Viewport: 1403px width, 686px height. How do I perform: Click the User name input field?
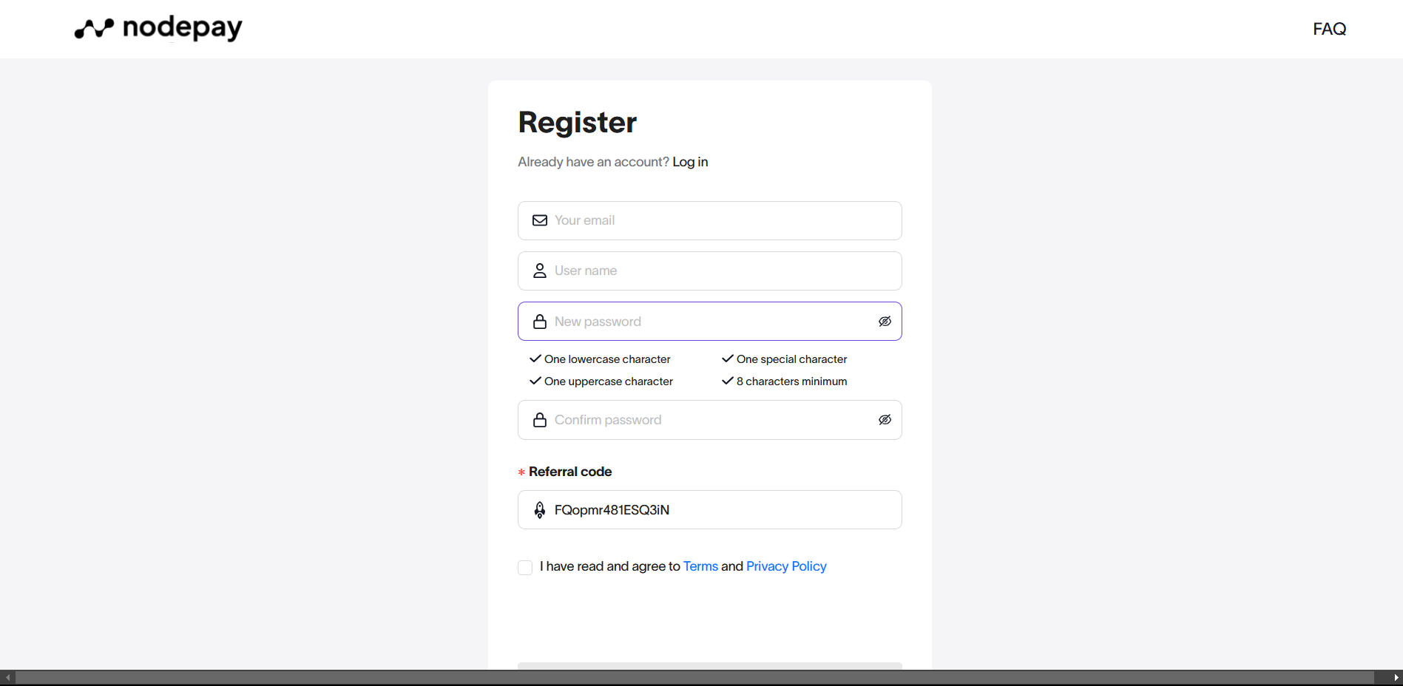[x=709, y=271]
